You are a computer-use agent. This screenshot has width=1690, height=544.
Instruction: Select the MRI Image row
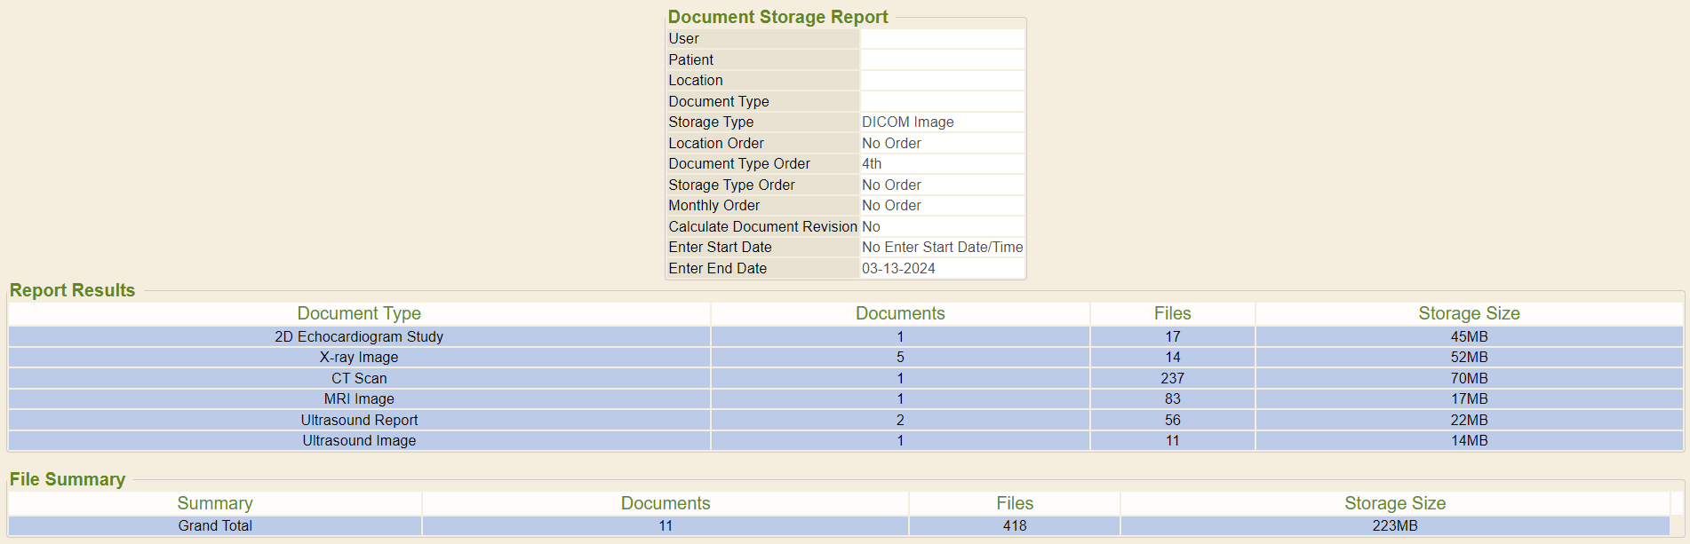pos(359,399)
